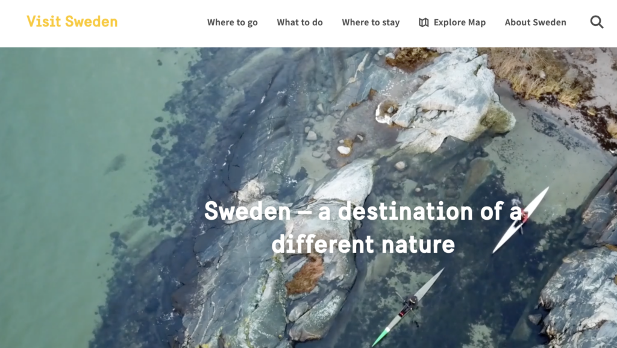Open the search magnifier icon
The width and height of the screenshot is (617, 348).
tap(597, 22)
